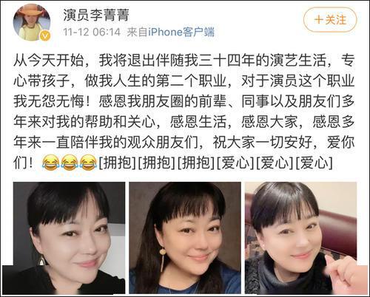Click the +关注 follow button
Screen dimensions: 370x297
330,19
